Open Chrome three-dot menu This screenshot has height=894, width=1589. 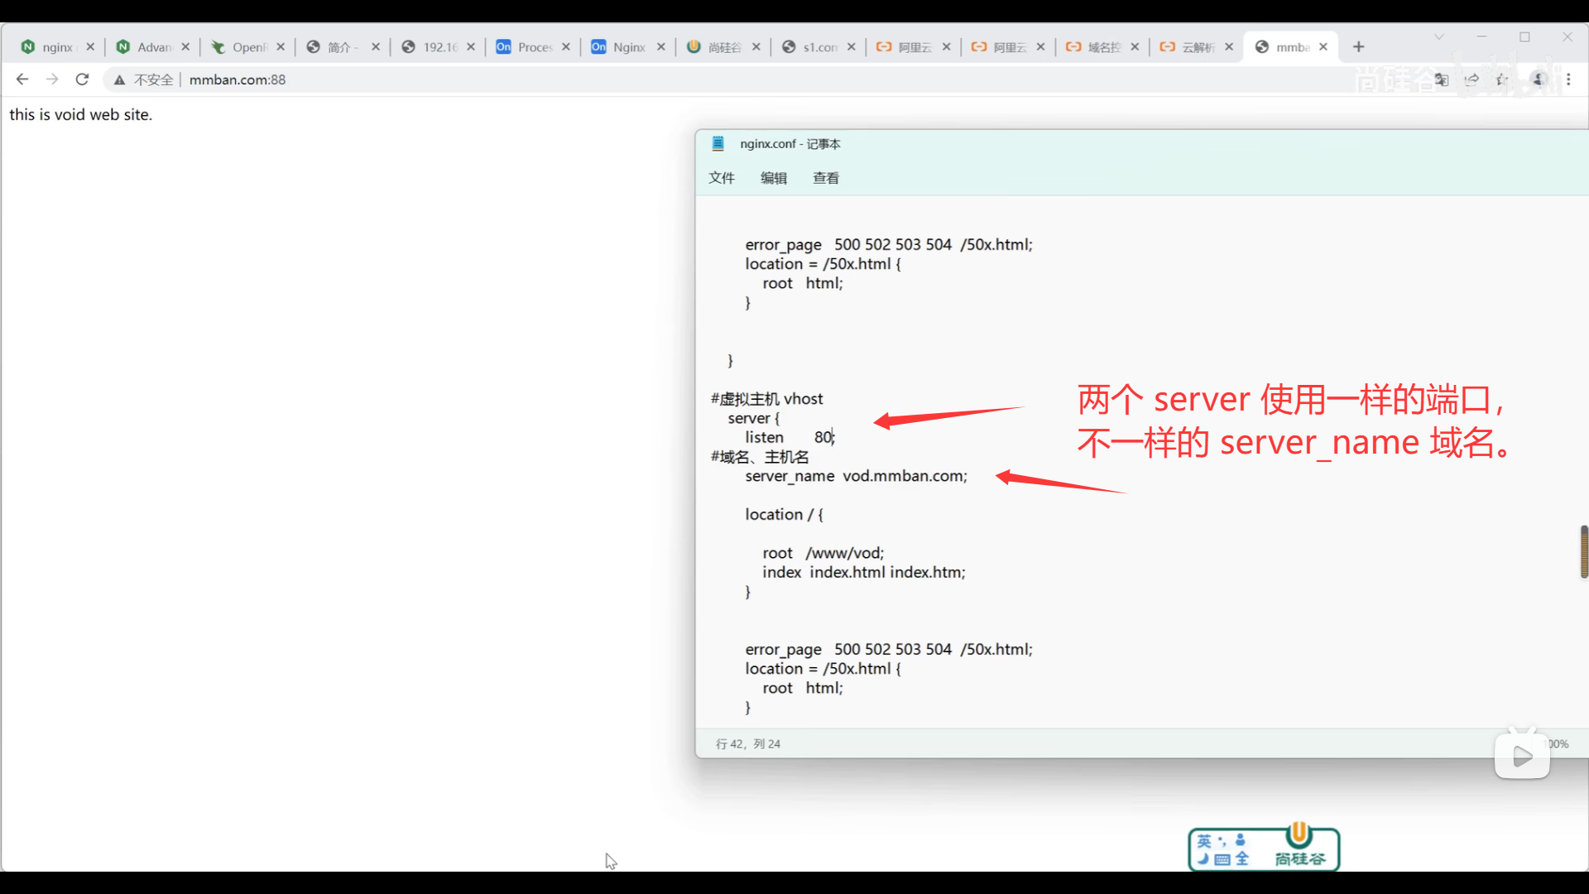1568,79
